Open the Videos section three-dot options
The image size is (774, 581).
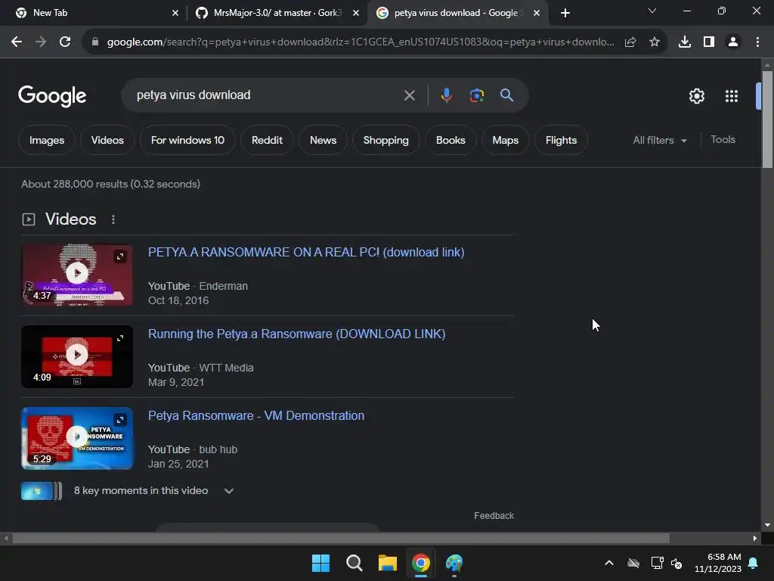[113, 219]
